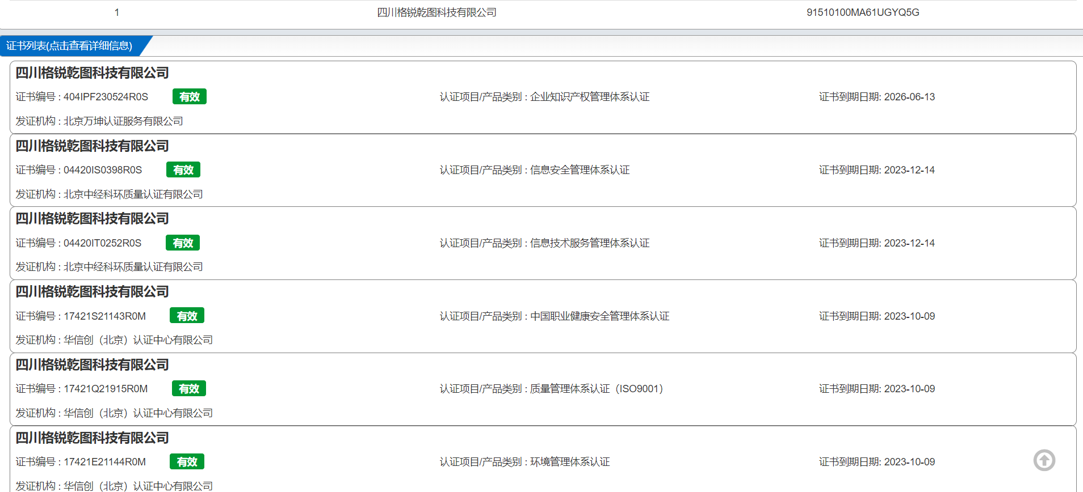Viewport: 1083px width, 492px height.
Task: Click the 有效 badge for certificate 17421Q21915R0M
Action: tap(189, 389)
